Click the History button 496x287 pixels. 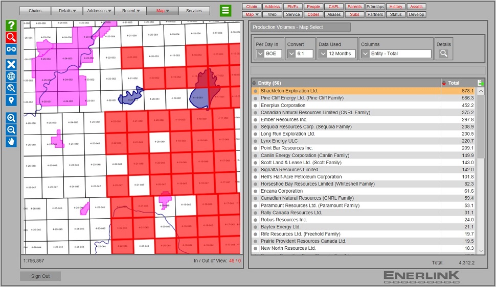396,7
